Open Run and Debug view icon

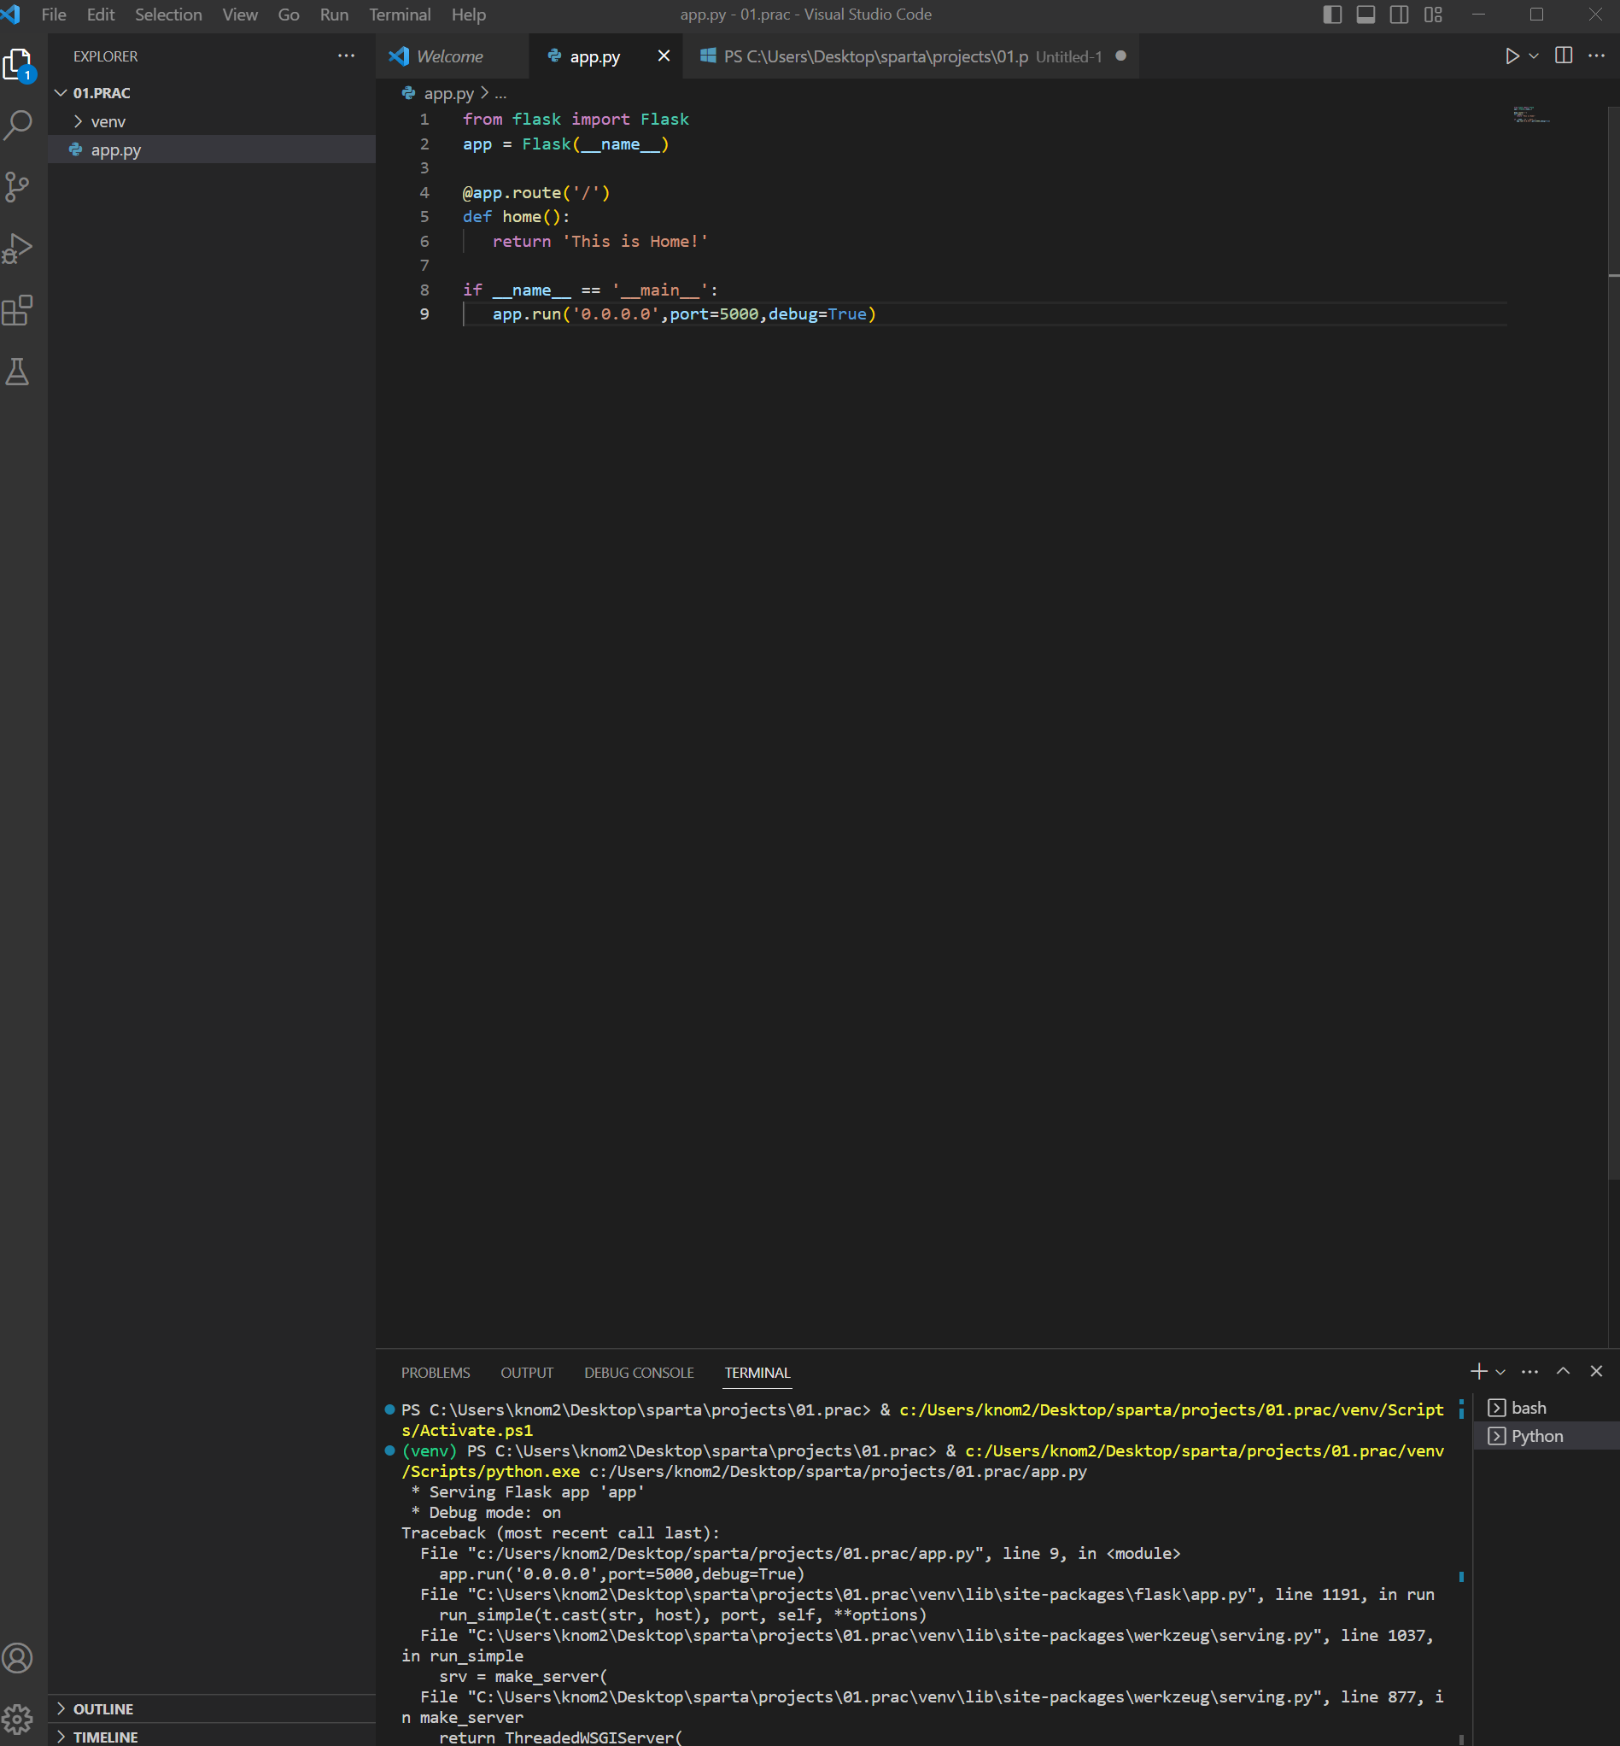click(19, 249)
